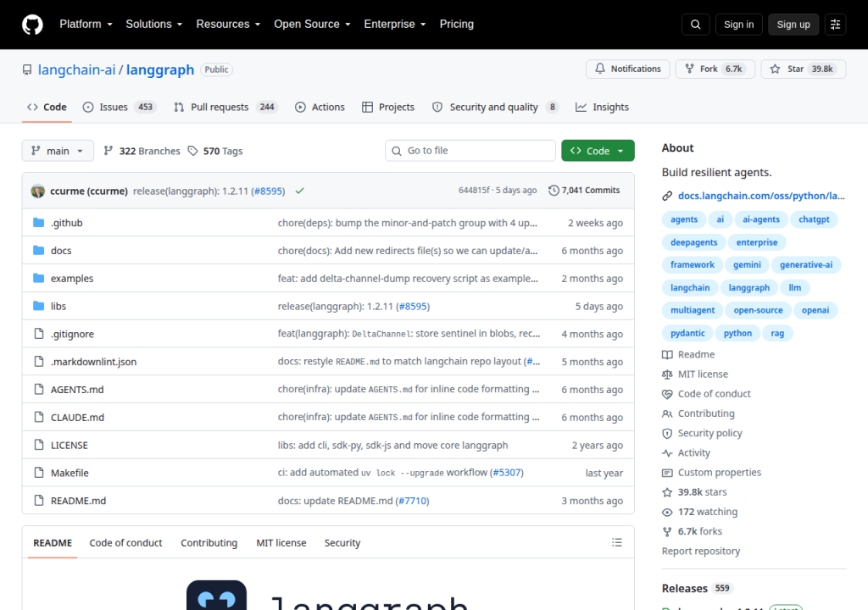Click the Sign up button
The width and height of the screenshot is (868, 610).
click(793, 25)
